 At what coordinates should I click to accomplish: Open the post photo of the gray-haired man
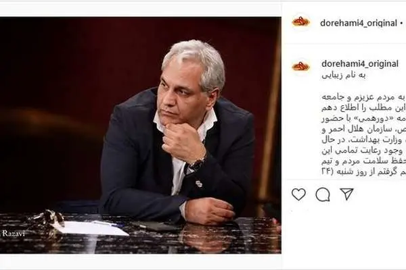[x=140, y=135]
